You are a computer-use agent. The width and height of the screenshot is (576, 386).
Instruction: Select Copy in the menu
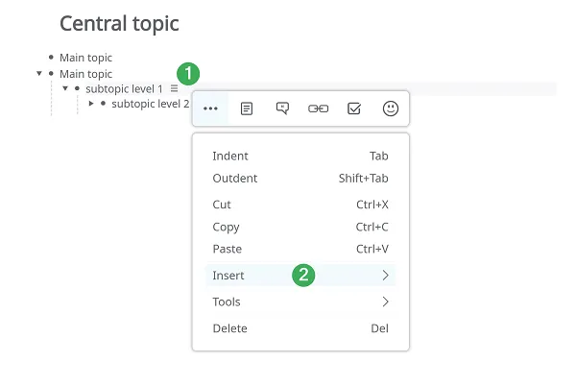click(300, 227)
